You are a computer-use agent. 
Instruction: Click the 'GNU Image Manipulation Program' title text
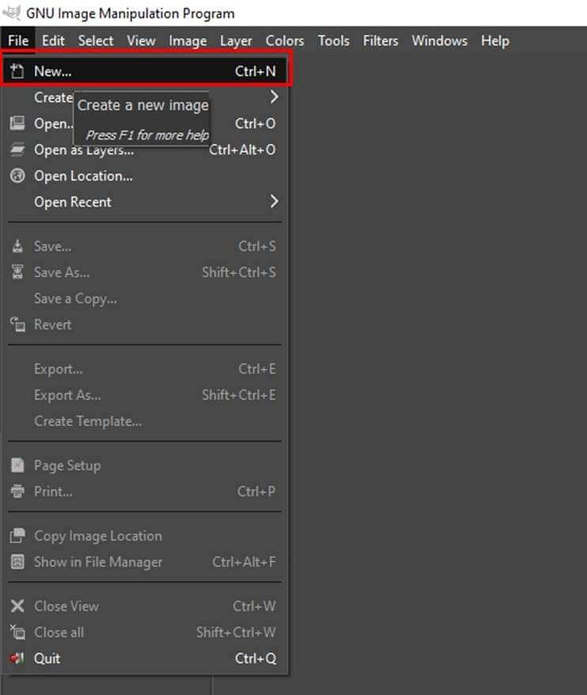(131, 13)
